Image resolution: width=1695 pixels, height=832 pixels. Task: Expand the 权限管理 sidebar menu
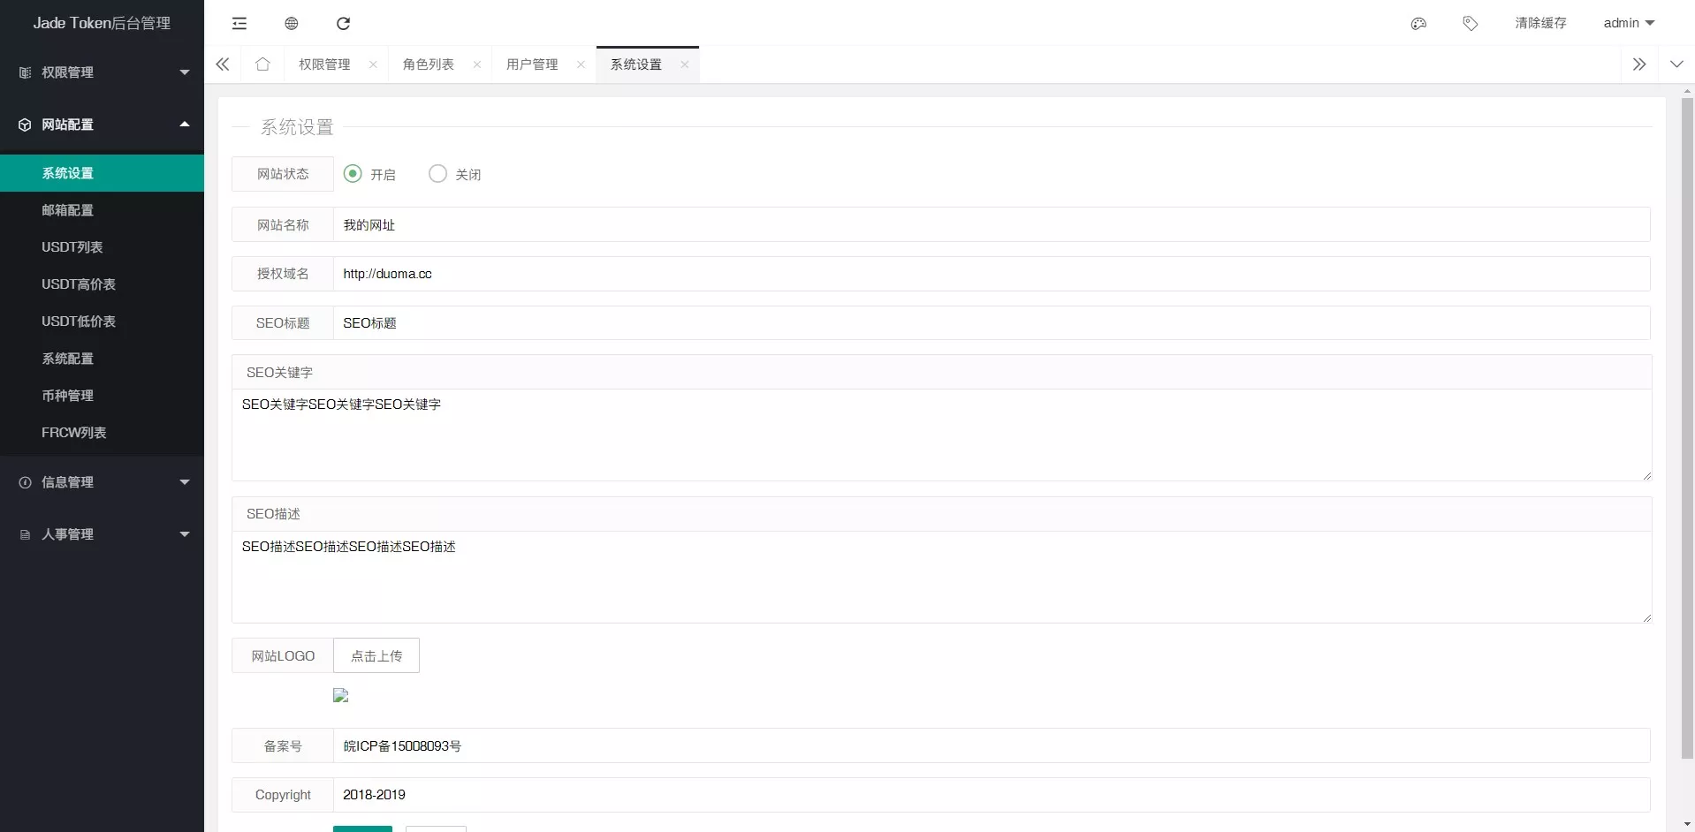coord(102,72)
